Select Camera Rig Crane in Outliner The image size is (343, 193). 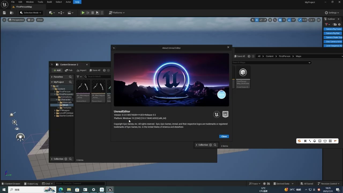click(x=333, y=29)
